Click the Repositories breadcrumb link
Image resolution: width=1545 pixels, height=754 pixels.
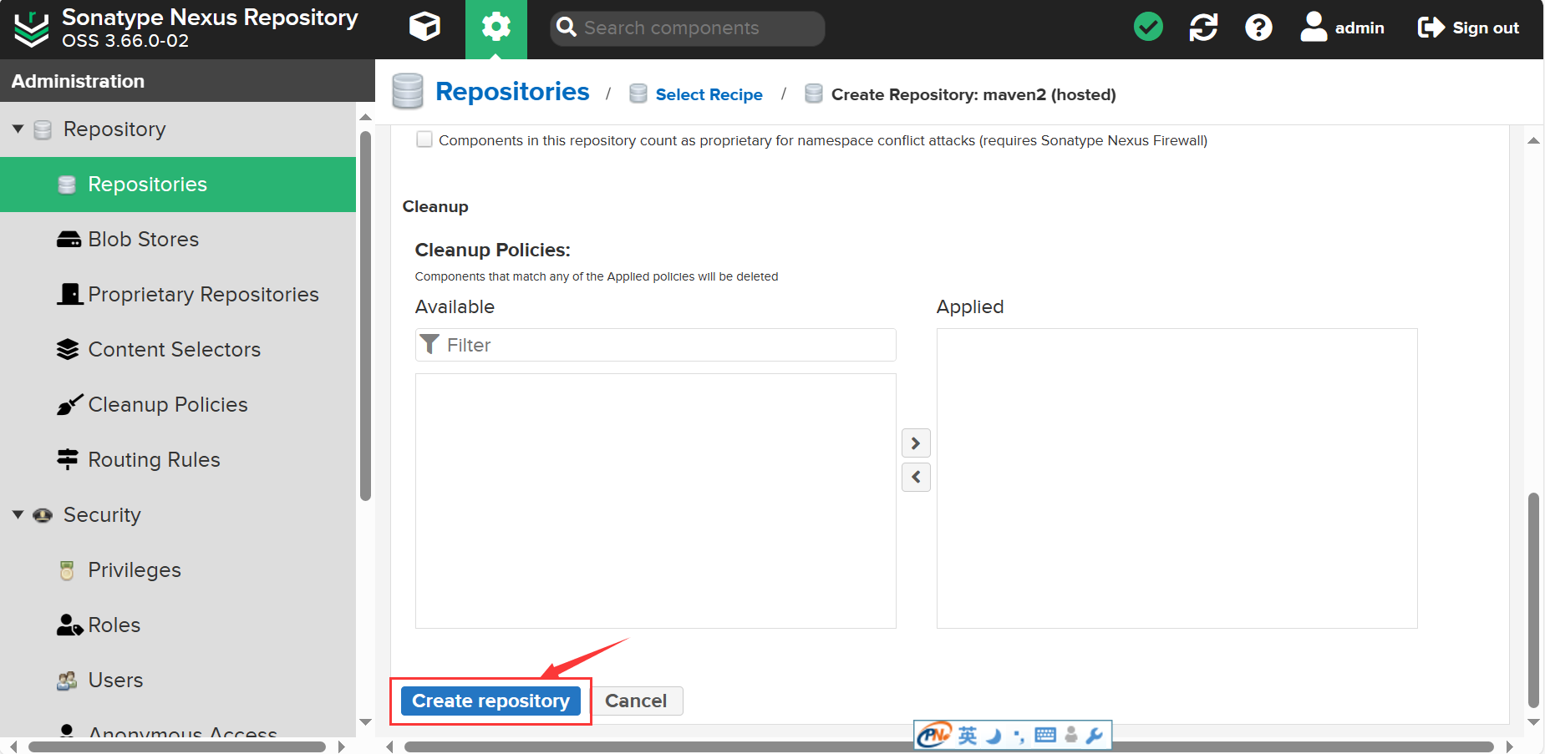coord(512,91)
